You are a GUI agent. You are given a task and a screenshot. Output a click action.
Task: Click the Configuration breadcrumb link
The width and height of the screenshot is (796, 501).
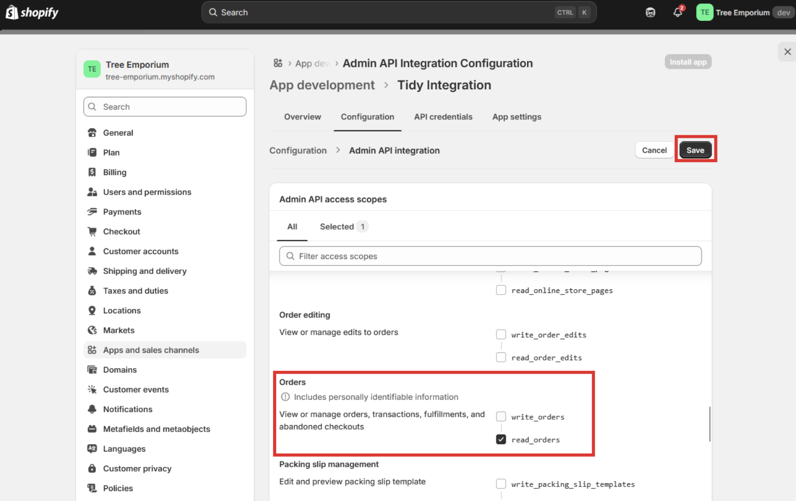[x=298, y=151]
